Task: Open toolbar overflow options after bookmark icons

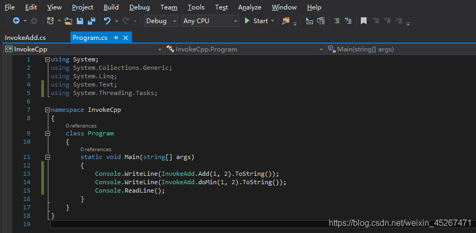Action: 408,24
